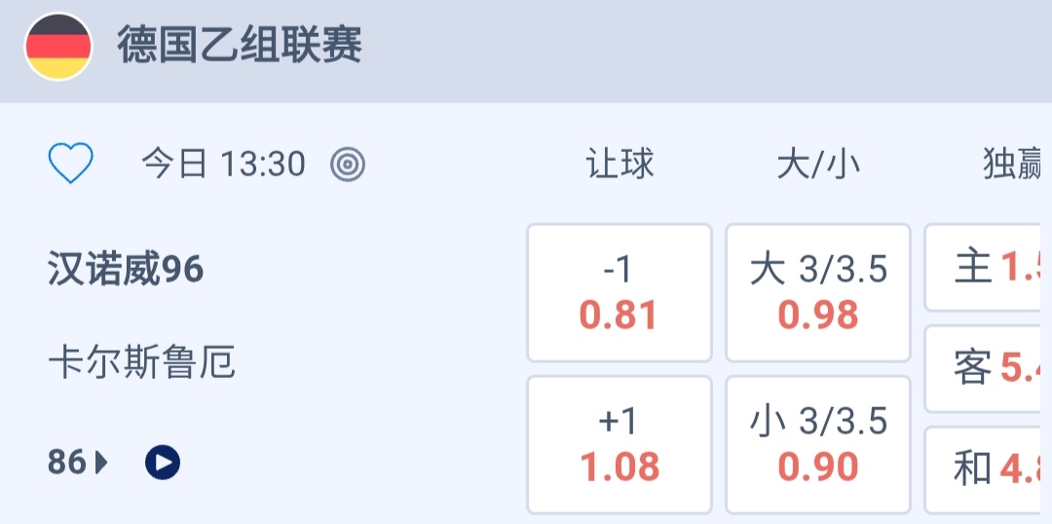Bet 大 3/3.5 at odds 0.98
This screenshot has width=1052, height=524.
coord(818,293)
